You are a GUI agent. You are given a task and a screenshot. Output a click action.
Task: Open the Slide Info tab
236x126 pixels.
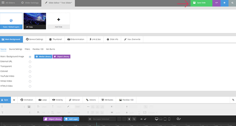point(112,39)
